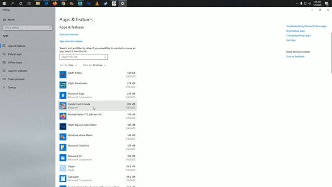Open App execution aliases link
Image resolution: width=332 pixels, height=187 pixels.
(x=71, y=41)
